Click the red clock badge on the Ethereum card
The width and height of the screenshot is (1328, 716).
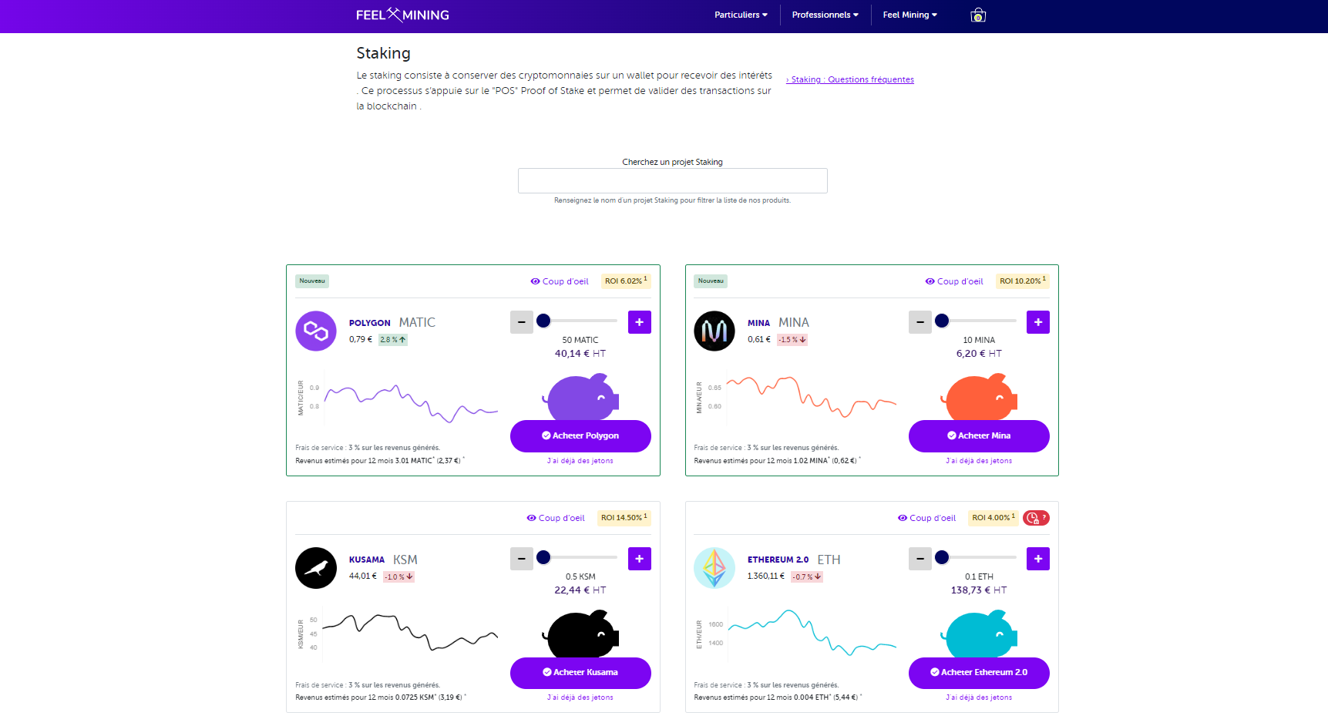(x=1035, y=518)
